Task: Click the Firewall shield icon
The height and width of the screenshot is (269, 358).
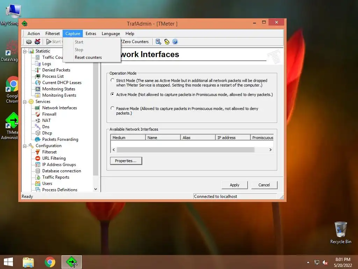Action: point(38,114)
